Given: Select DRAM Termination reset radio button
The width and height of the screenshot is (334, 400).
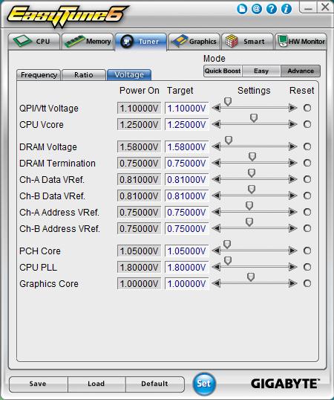Looking at the screenshot, I should [x=307, y=163].
